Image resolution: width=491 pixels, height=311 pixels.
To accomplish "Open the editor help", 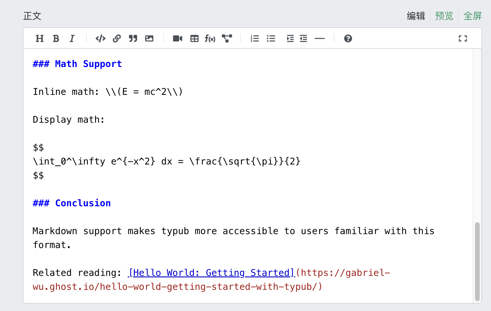I will coord(348,39).
